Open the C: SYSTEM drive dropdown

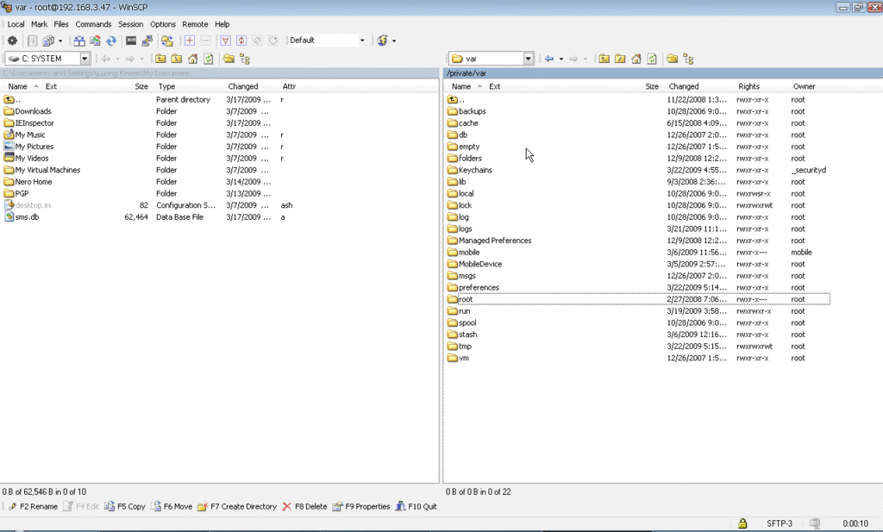click(85, 59)
